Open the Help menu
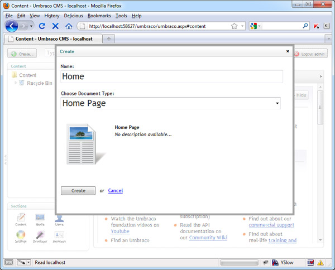 (137, 16)
